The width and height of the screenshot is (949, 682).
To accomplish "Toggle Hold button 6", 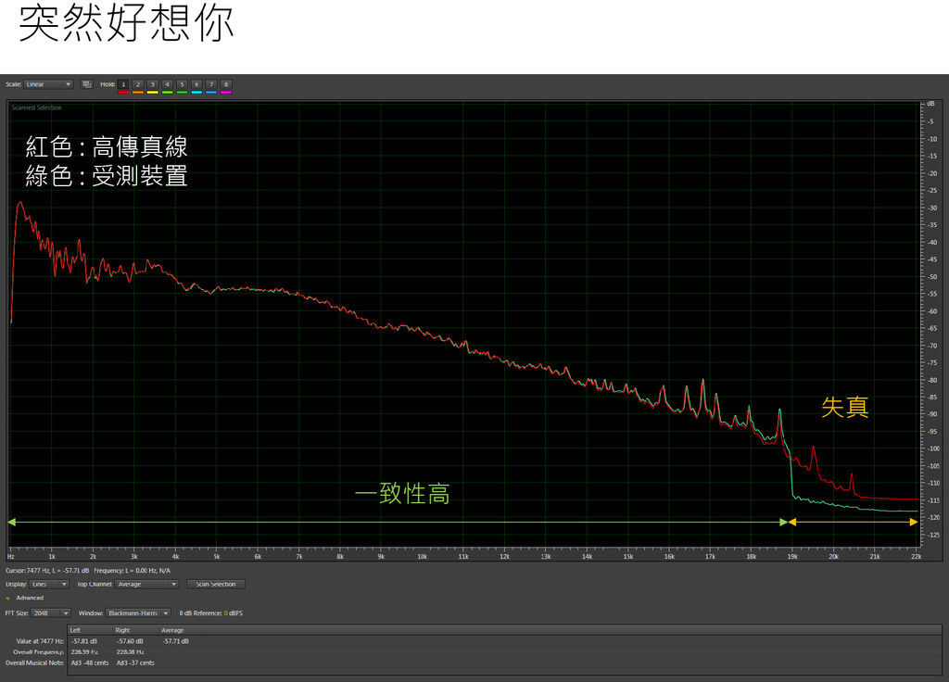I will pos(196,84).
